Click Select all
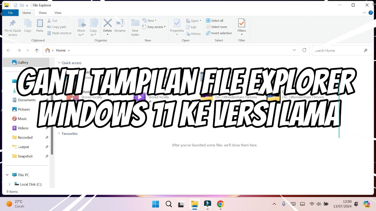376x211 pixels. [215, 21]
